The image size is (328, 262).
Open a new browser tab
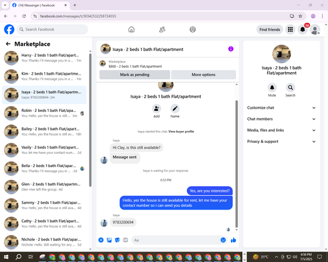click(75, 5)
